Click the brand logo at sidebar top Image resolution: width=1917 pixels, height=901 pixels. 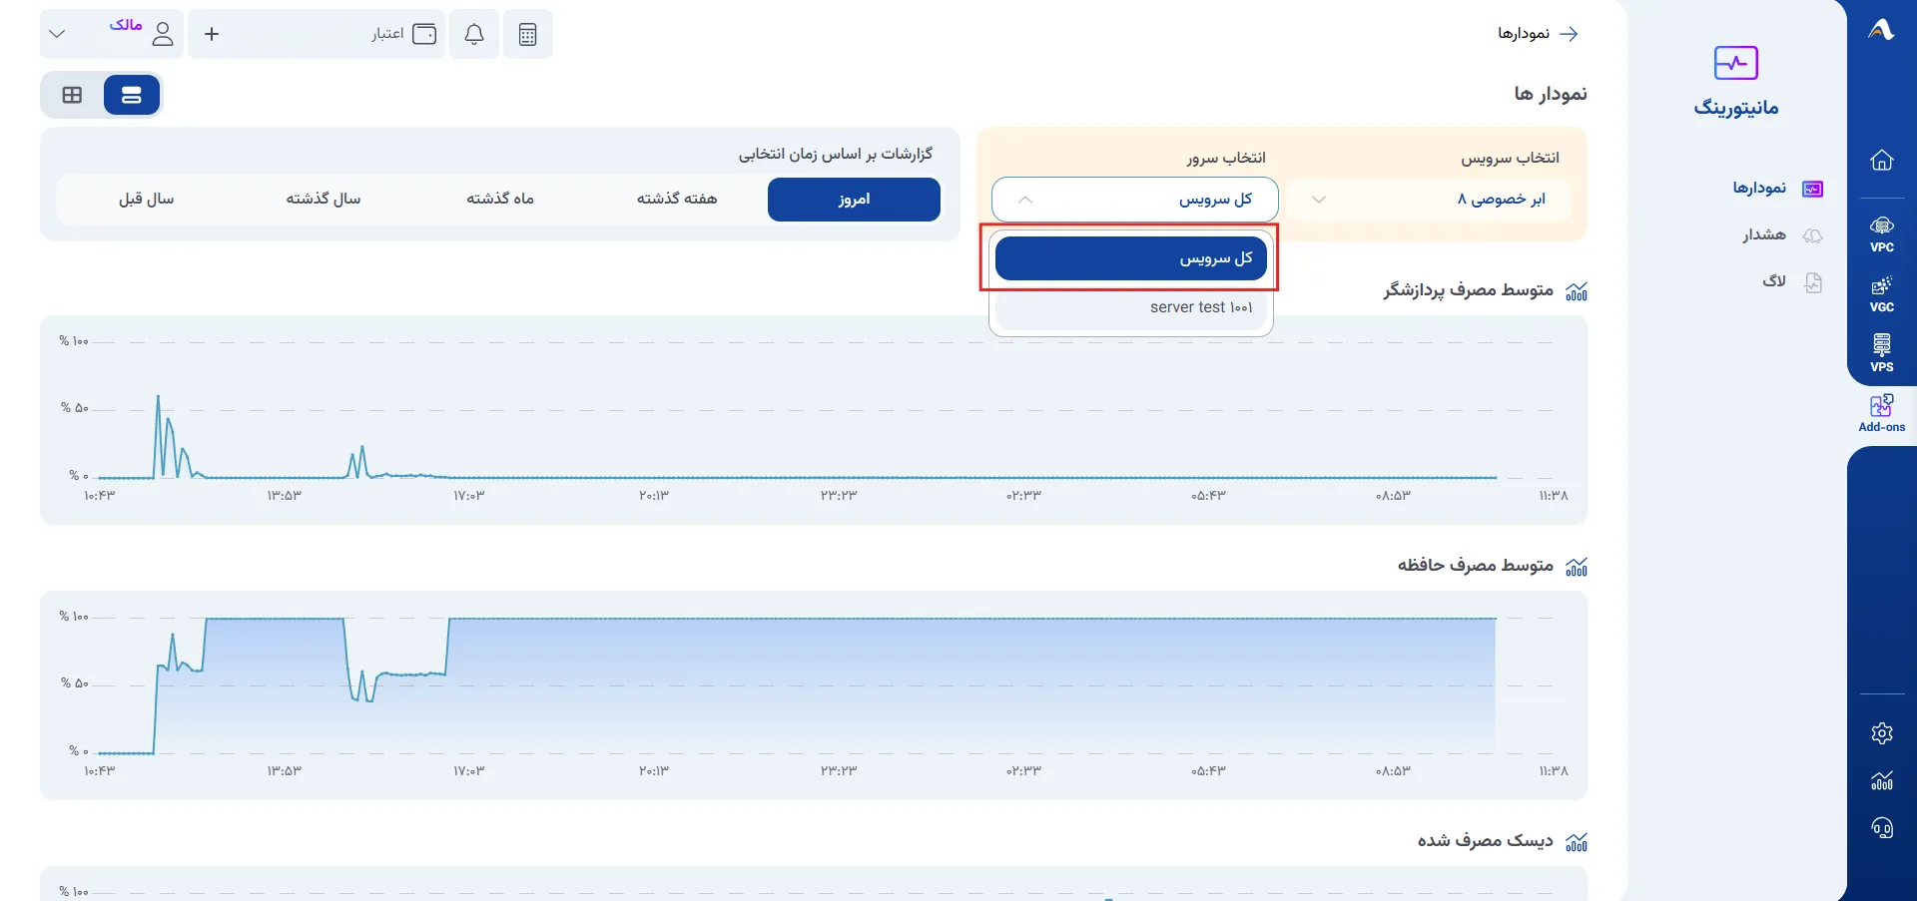(x=1881, y=31)
